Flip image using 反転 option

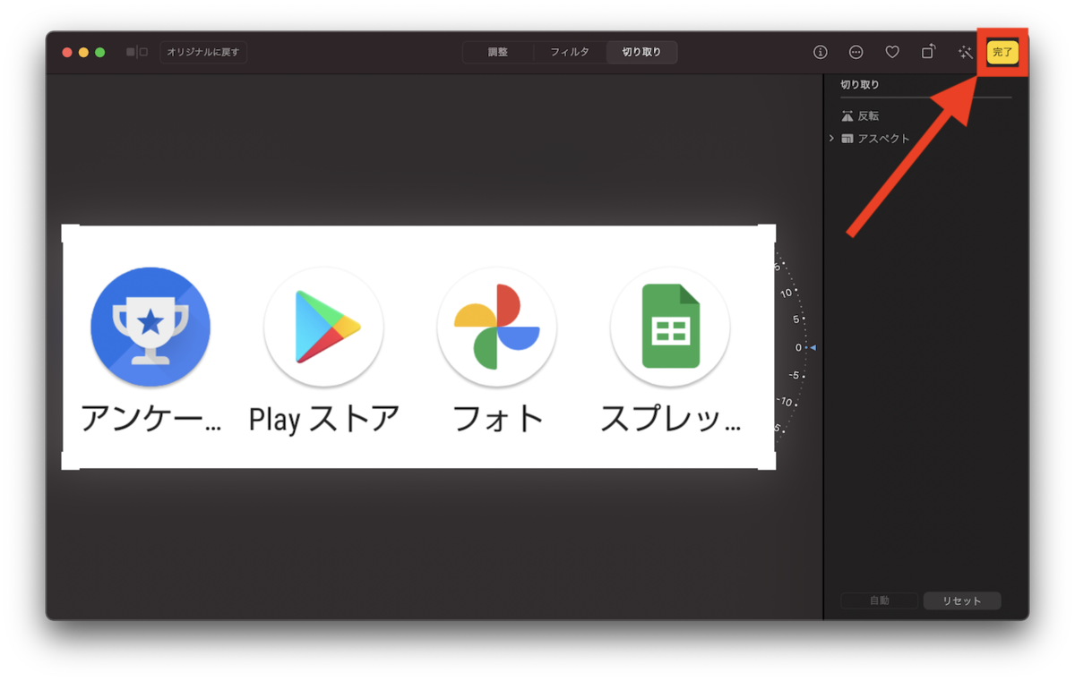[x=861, y=116]
